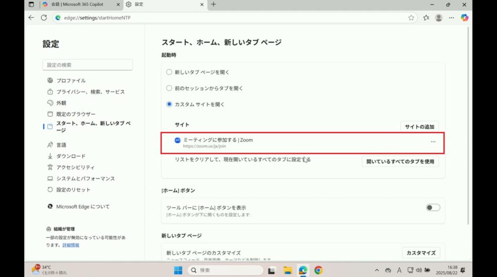The height and width of the screenshot is (277, 497).
Task: Click the browser refresh icon
Action: [x=44, y=17]
